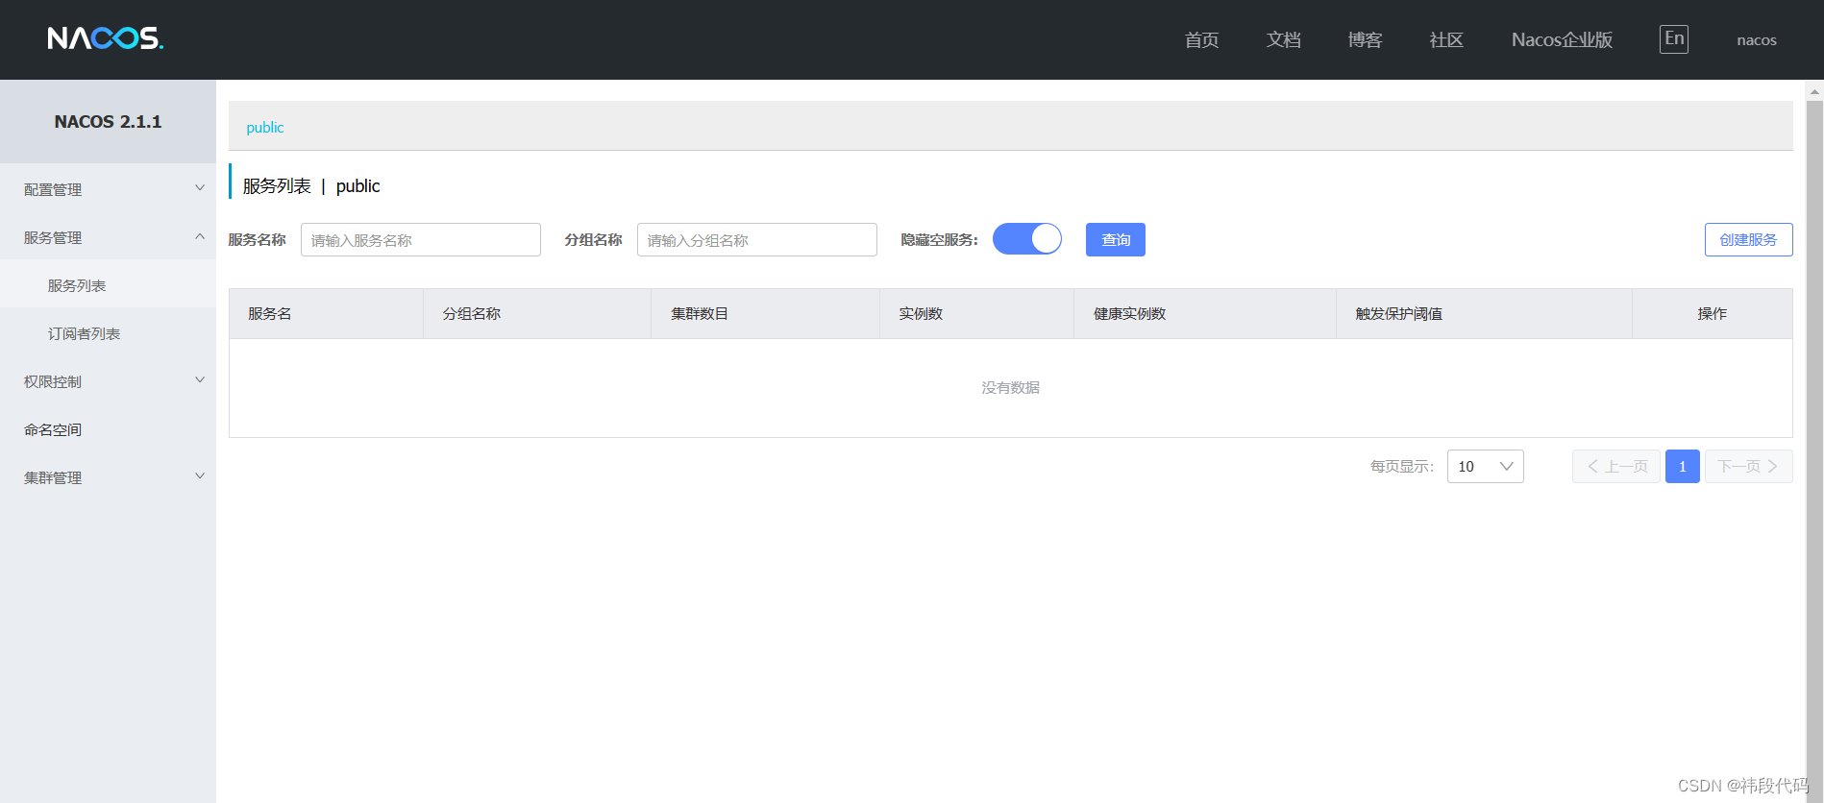
Task: Click the 创建服务 button
Action: [x=1749, y=240]
